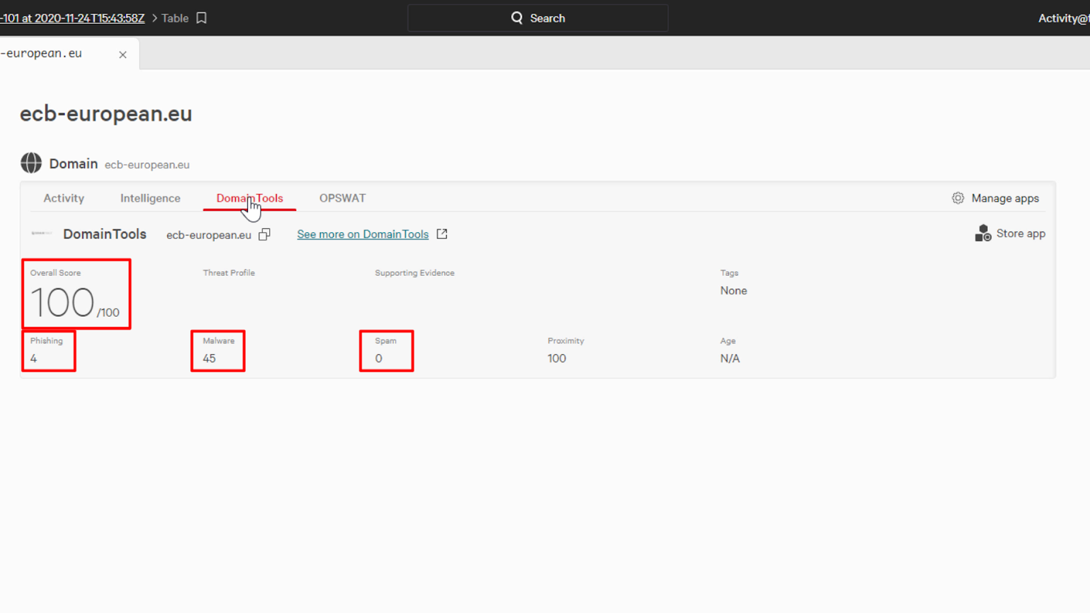Viewport: 1090px width, 613px height.
Task: Click the chevron before the Table breadcrumb
Action: pyautogui.click(x=154, y=18)
